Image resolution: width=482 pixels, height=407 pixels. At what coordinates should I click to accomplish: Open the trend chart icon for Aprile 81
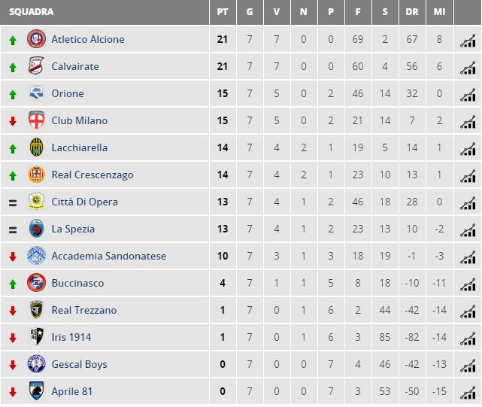click(468, 393)
